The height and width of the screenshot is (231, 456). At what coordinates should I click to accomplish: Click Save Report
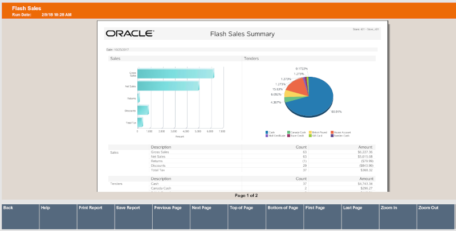click(x=133, y=217)
